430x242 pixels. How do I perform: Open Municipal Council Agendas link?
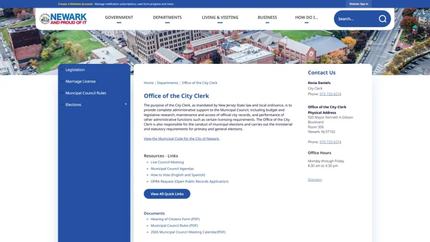tap(172, 169)
